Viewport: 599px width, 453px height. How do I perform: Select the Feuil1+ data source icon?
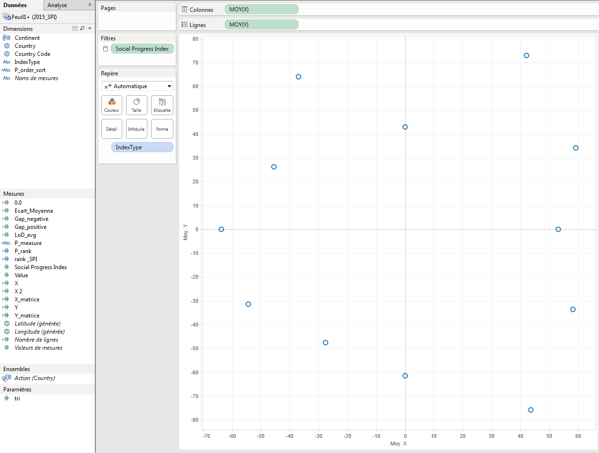[x=7, y=16]
